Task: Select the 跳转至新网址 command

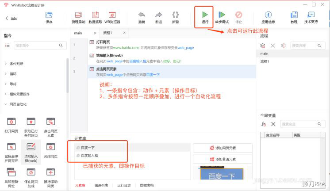Action: coord(12,178)
